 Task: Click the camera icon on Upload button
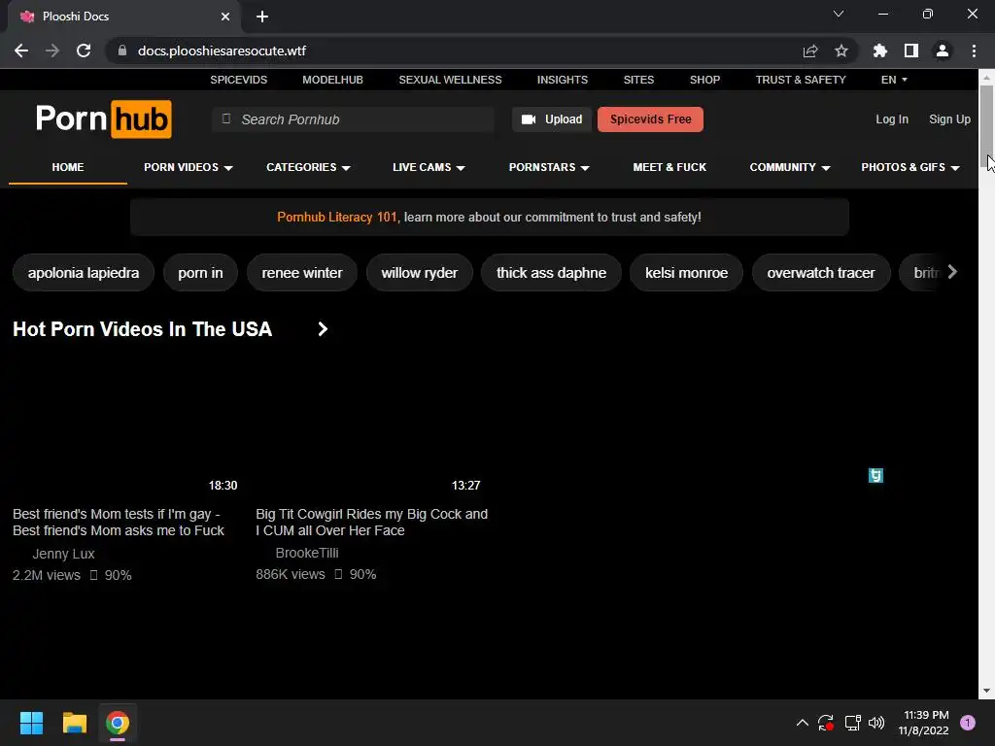(528, 119)
